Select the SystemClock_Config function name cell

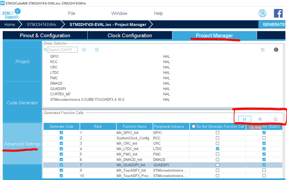[x=134, y=138]
